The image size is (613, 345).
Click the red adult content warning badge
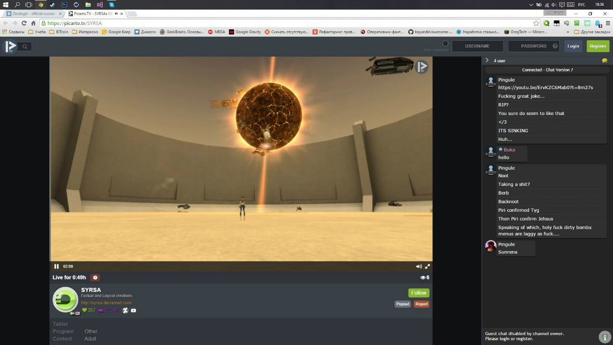(95, 277)
